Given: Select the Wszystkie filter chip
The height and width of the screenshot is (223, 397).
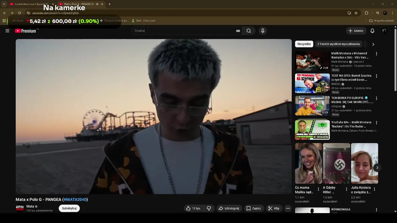Looking at the screenshot, I should [304, 44].
